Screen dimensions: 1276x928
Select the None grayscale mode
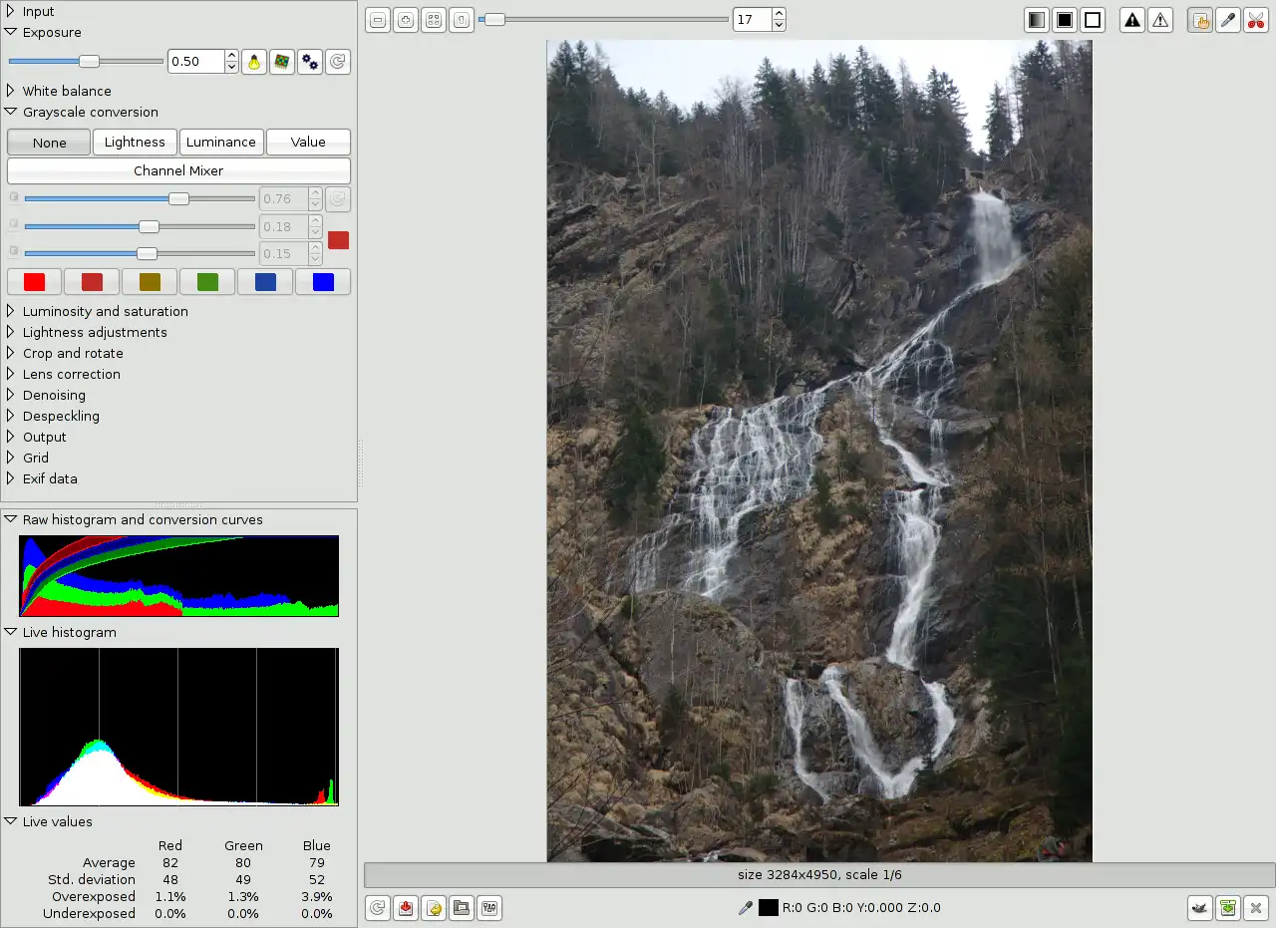pyautogui.click(x=49, y=143)
